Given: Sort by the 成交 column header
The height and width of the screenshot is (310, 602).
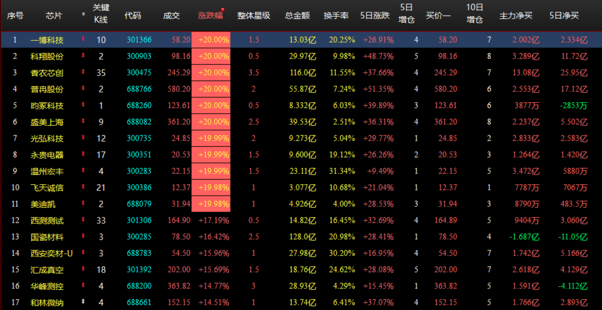Looking at the screenshot, I should (172, 15).
